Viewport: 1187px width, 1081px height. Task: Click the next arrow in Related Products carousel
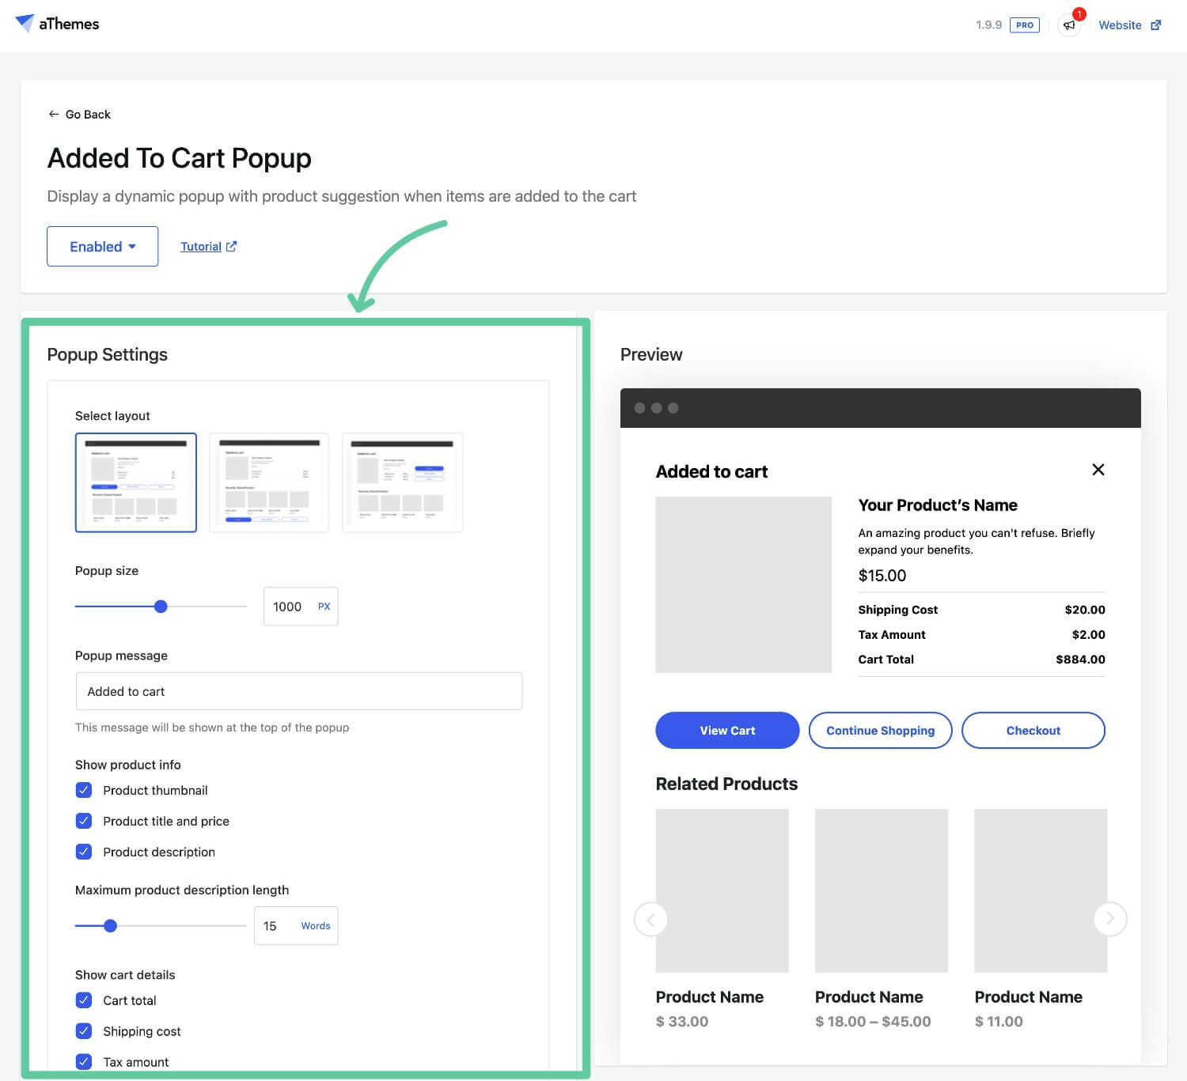click(1109, 918)
